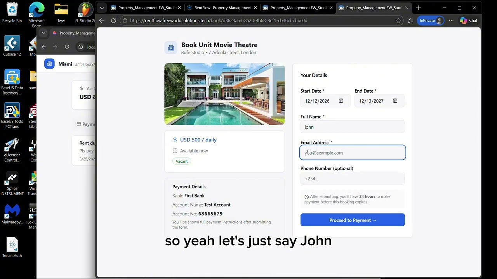Screen dimensions: 497x279
Task: Refresh the RentFlow booking page
Action: click(113, 21)
